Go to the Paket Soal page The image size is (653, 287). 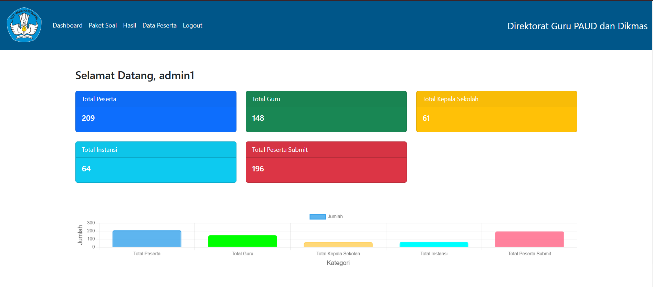pos(103,25)
